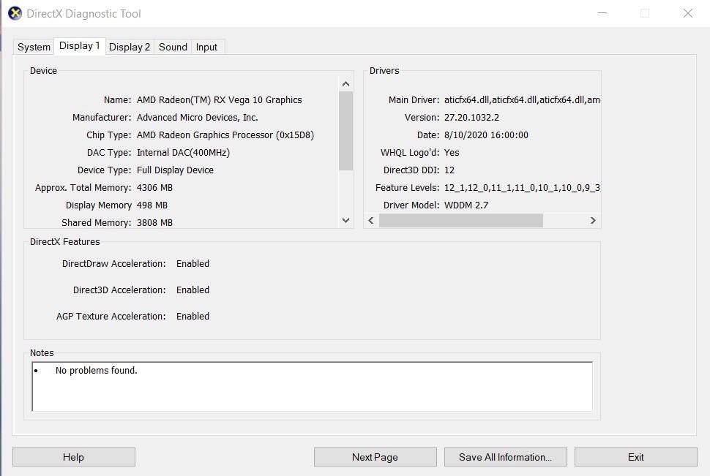
Task: Click the DirectX Diagnostic Tool title bar icon
Action: [13, 13]
